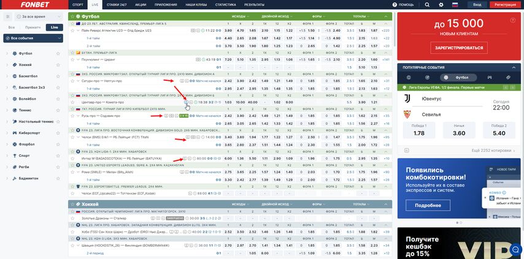Click the badminton icon in the sidebar
Viewport: 524px width, 259px height.
(14, 178)
